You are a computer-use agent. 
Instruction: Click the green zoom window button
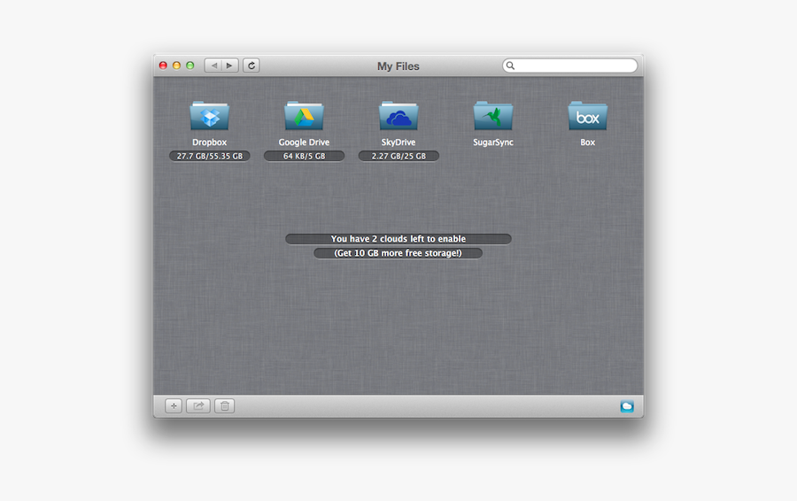[x=190, y=66]
